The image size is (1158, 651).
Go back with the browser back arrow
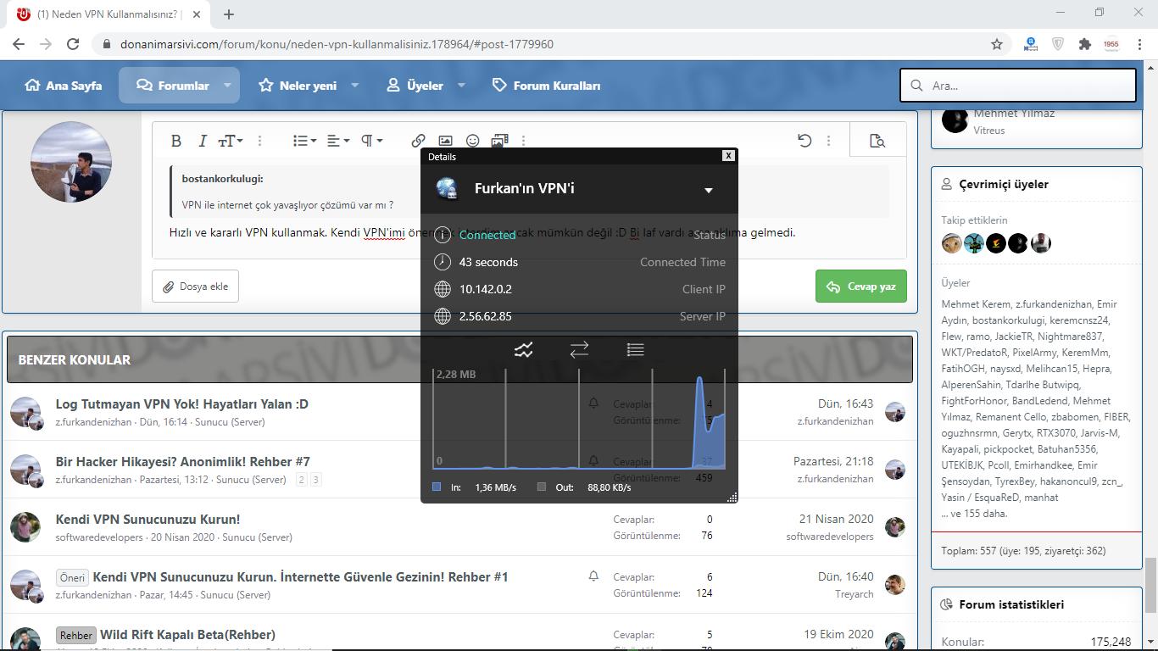tap(19, 44)
